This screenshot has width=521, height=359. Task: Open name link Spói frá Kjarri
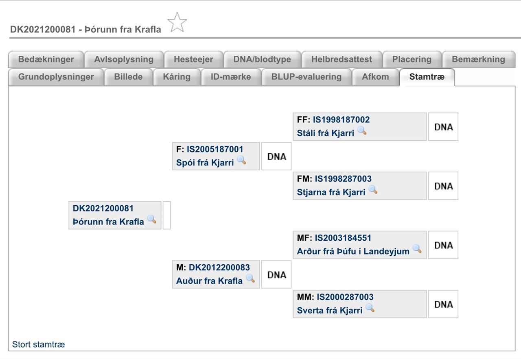[205, 163]
